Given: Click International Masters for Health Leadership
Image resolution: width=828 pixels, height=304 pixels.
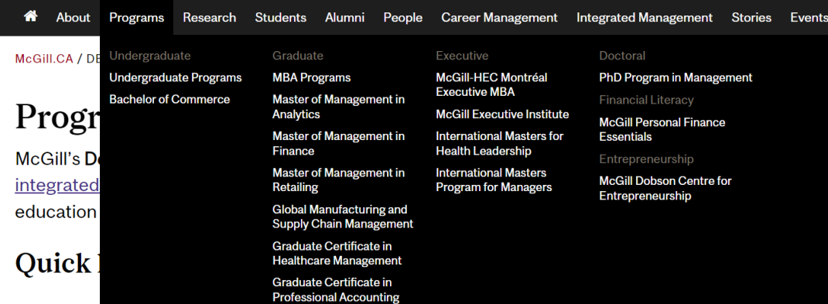Looking at the screenshot, I should (500, 144).
